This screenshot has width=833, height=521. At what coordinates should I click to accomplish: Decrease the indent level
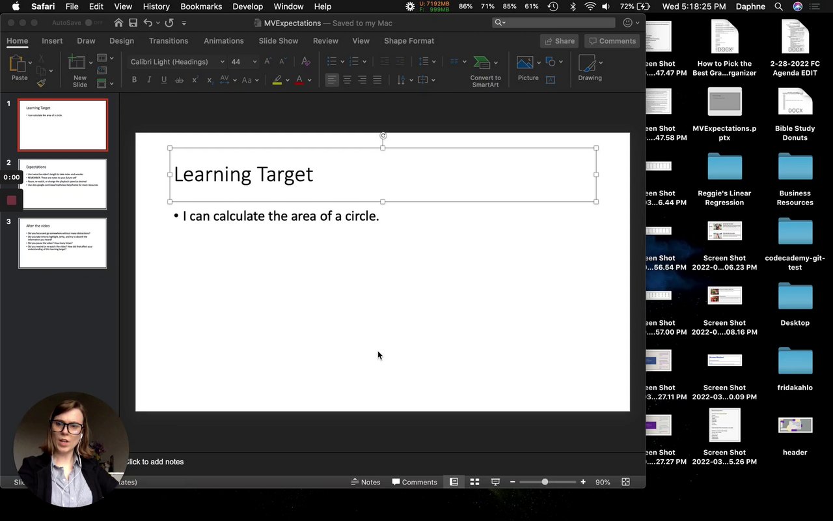(385, 62)
